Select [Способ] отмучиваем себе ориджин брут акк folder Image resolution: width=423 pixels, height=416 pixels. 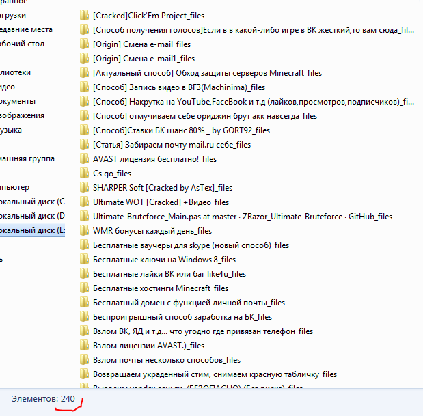(205, 116)
